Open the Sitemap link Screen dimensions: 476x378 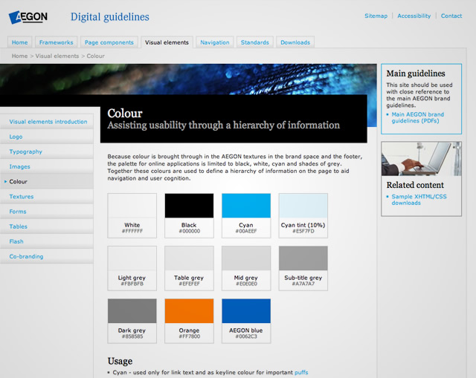point(376,16)
